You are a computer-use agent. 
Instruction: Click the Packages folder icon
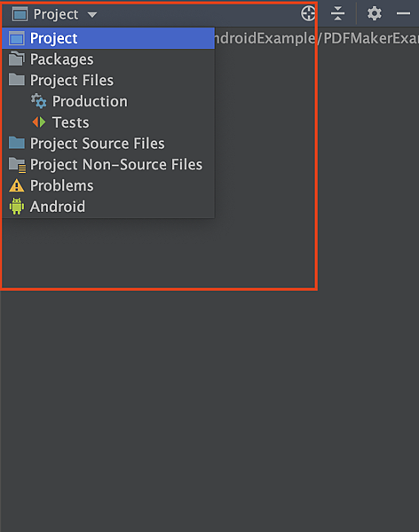(x=17, y=59)
